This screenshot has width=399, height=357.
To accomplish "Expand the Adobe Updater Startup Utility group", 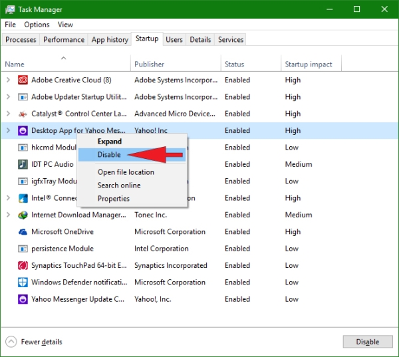I will pyautogui.click(x=8, y=97).
